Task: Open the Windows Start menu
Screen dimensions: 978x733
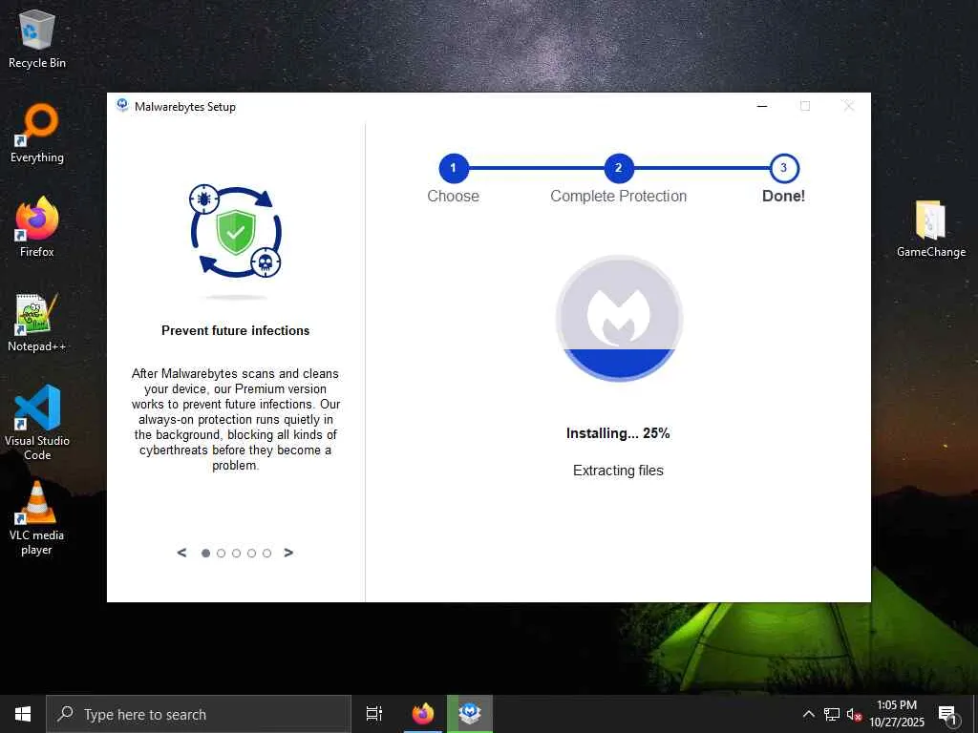Action: pos(23,714)
